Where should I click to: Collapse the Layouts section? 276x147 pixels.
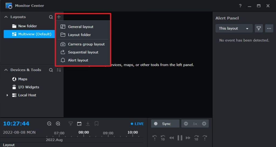click(x=6, y=17)
